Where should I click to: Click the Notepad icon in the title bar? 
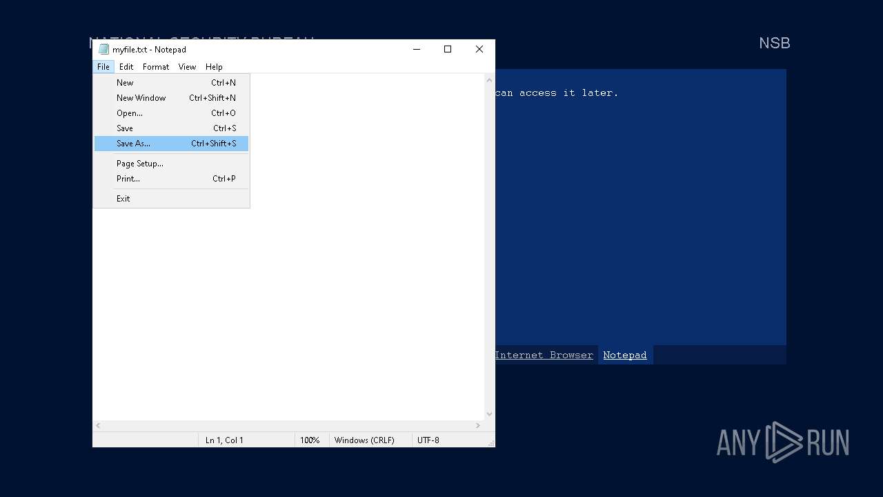click(x=104, y=49)
